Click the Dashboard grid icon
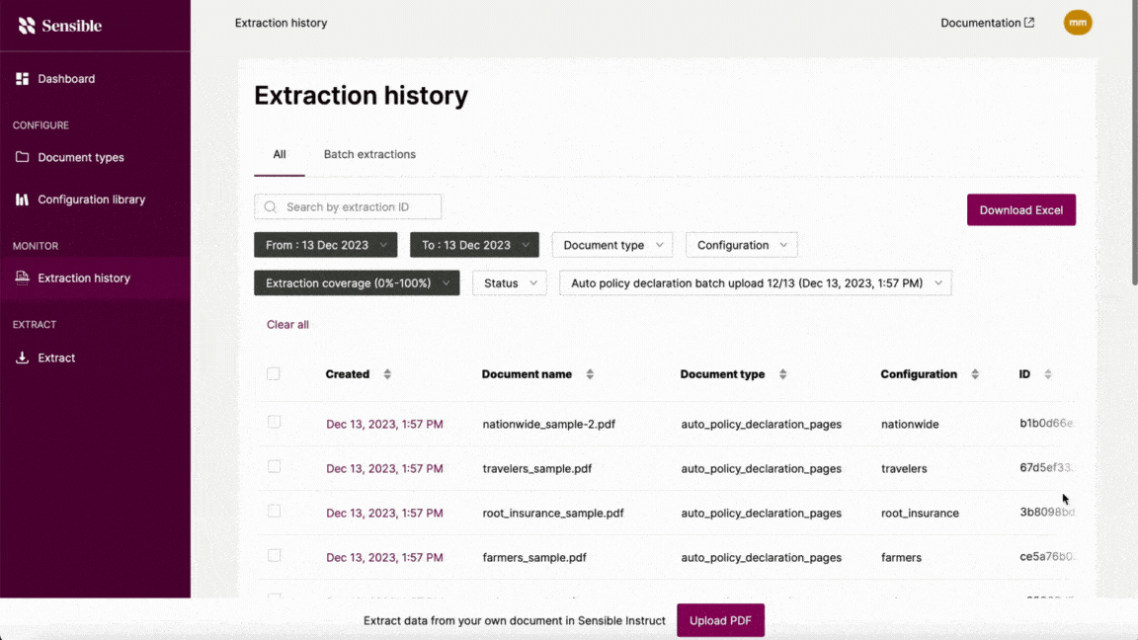The image size is (1138, 640). [22, 78]
